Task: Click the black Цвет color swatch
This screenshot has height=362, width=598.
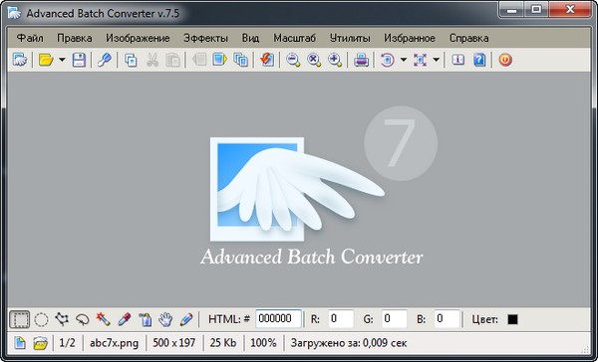Action: pyautogui.click(x=513, y=319)
